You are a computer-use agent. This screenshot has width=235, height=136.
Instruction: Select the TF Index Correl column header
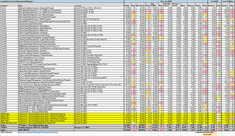pyautogui.click(x=176, y=4)
